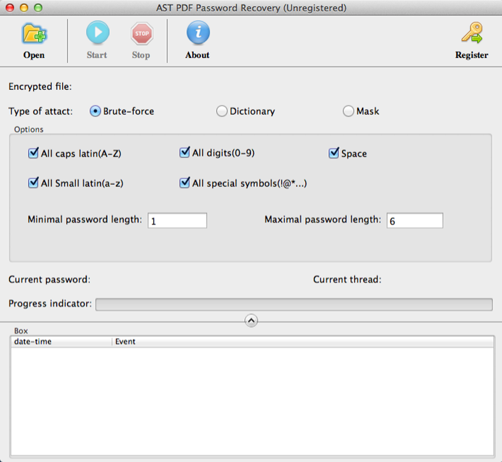Minimize the window with the yellow button
This screenshot has height=462, width=502.
pos(24,8)
